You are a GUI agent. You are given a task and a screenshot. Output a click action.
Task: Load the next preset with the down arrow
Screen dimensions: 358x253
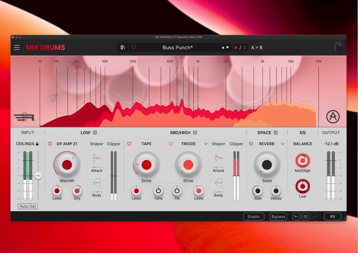[x=227, y=48]
